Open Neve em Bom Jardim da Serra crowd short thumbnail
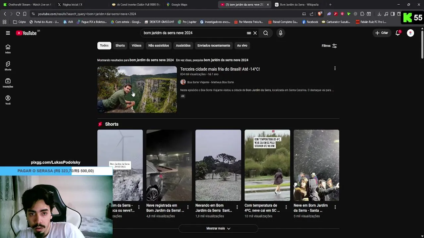Viewport: 424px width, 238px height. coord(316,165)
